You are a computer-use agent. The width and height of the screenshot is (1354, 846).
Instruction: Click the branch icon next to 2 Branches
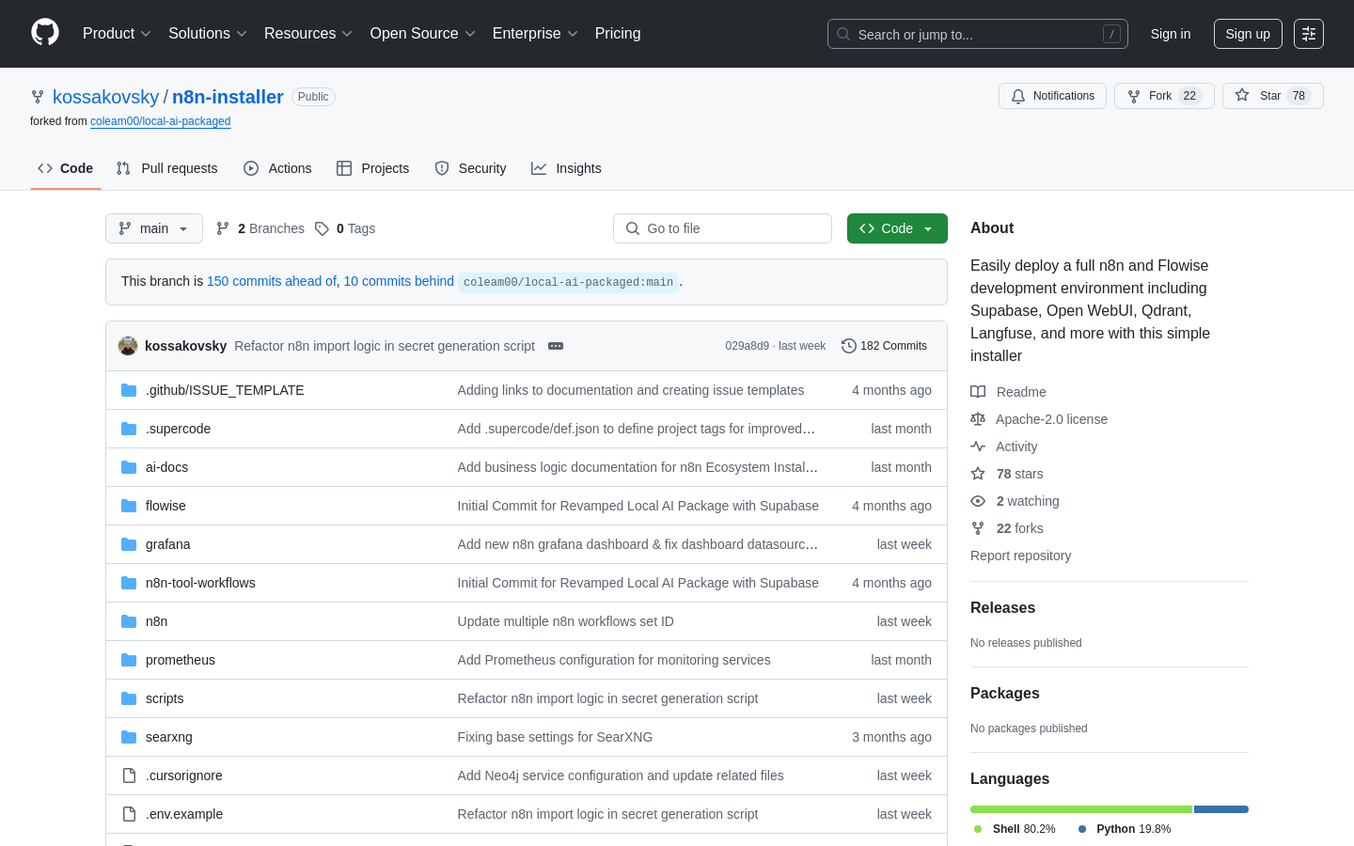pyautogui.click(x=223, y=228)
